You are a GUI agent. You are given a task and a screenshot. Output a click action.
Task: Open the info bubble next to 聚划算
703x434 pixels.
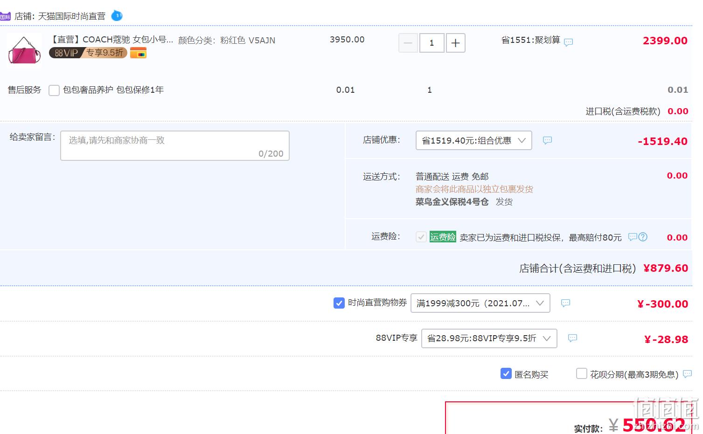(x=568, y=42)
